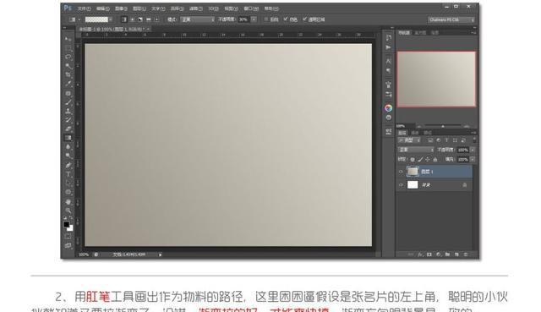Toggle lock position icon
Viewport: 541px width, 312px height.
(428, 160)
